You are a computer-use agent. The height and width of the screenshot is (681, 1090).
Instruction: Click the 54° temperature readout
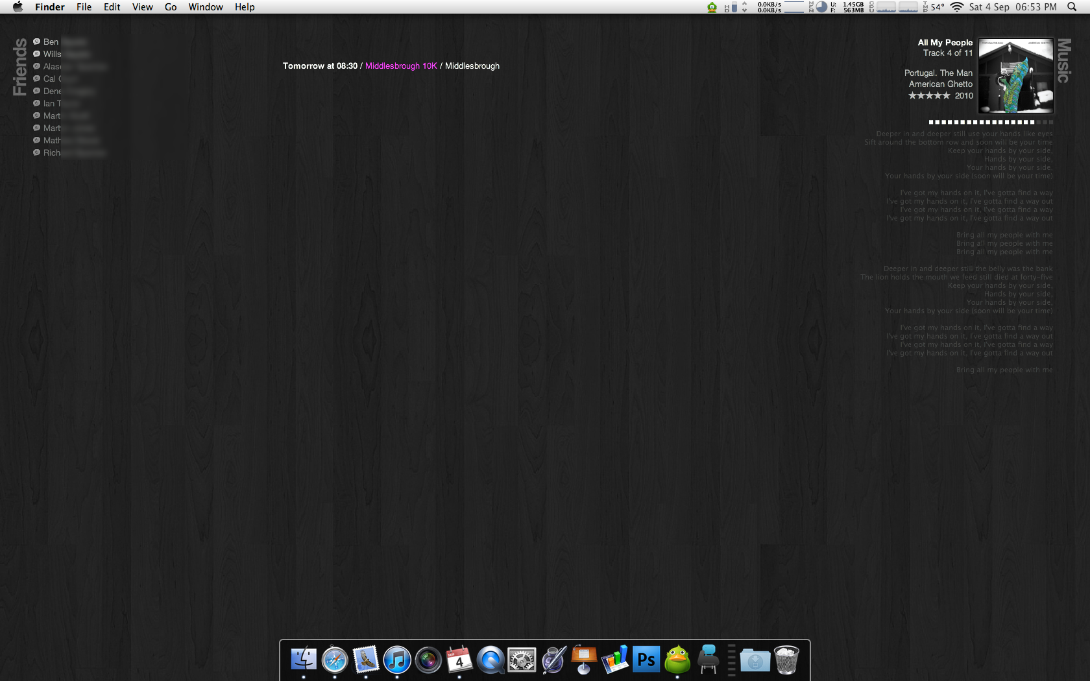[x=938, y=7]
